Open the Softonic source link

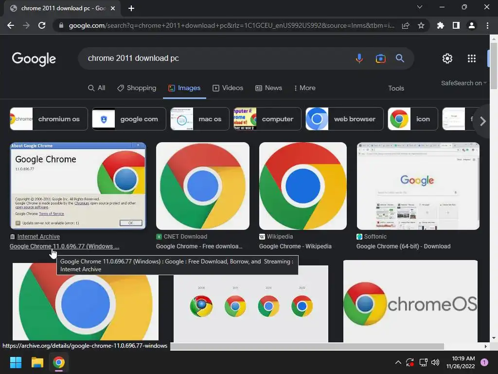(x=375, y=237)
